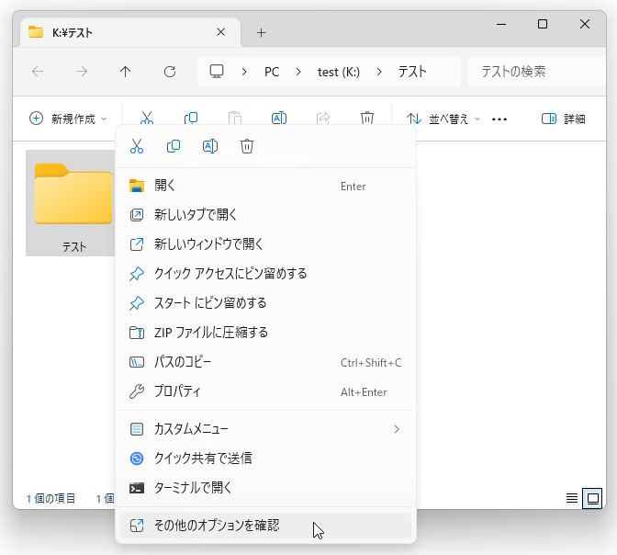Choose クイック共有で送信
The height and width of the screenshot is (555, 617).
266,459
